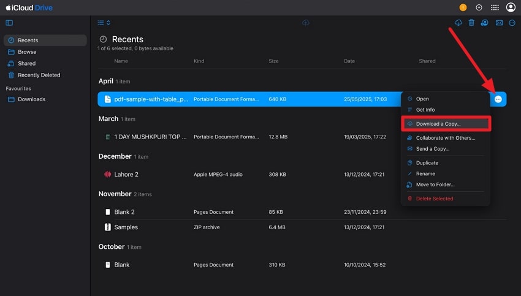Click the Blank 2 document icon
Viewport: 521px width, 296px height.
[x=108, y=212]
